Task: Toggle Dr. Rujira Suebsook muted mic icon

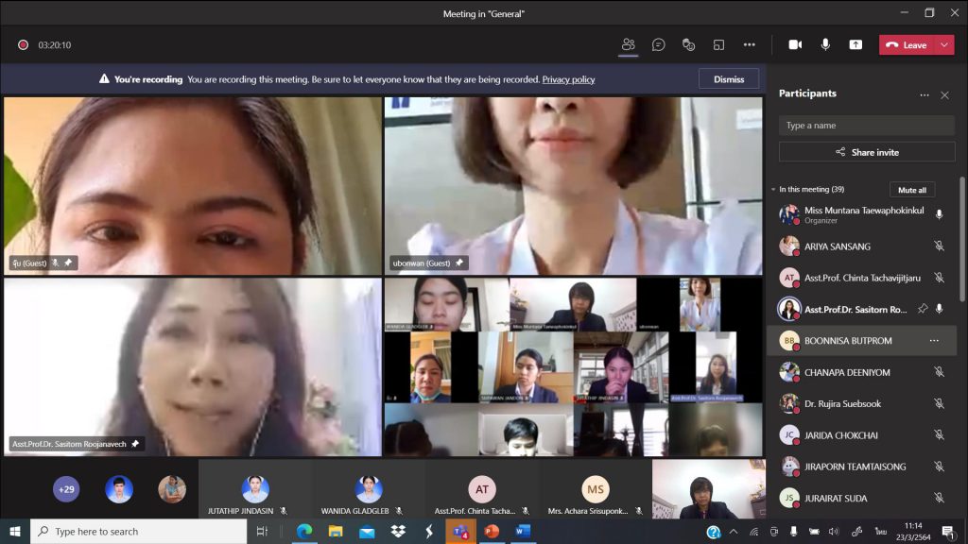Action: 939,403
